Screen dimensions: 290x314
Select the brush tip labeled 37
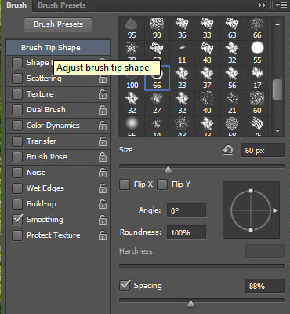(207, 78)
